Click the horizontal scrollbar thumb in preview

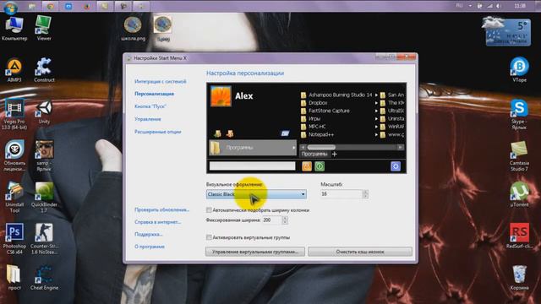[x=321, y=147]
